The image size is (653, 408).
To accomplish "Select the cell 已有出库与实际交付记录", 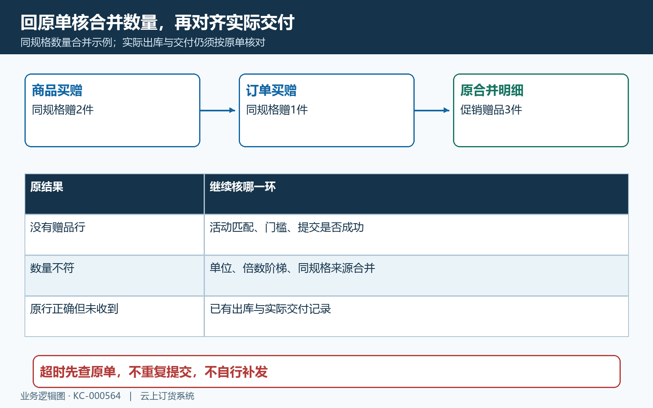I will 416,317.
